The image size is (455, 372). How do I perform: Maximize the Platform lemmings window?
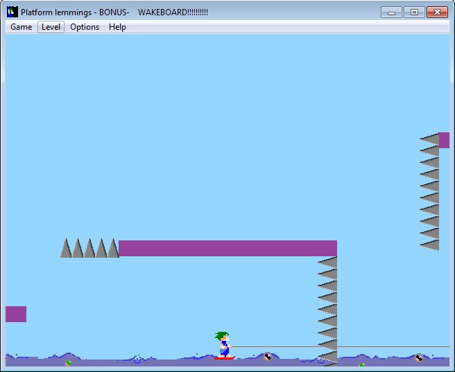click(413, 12)
